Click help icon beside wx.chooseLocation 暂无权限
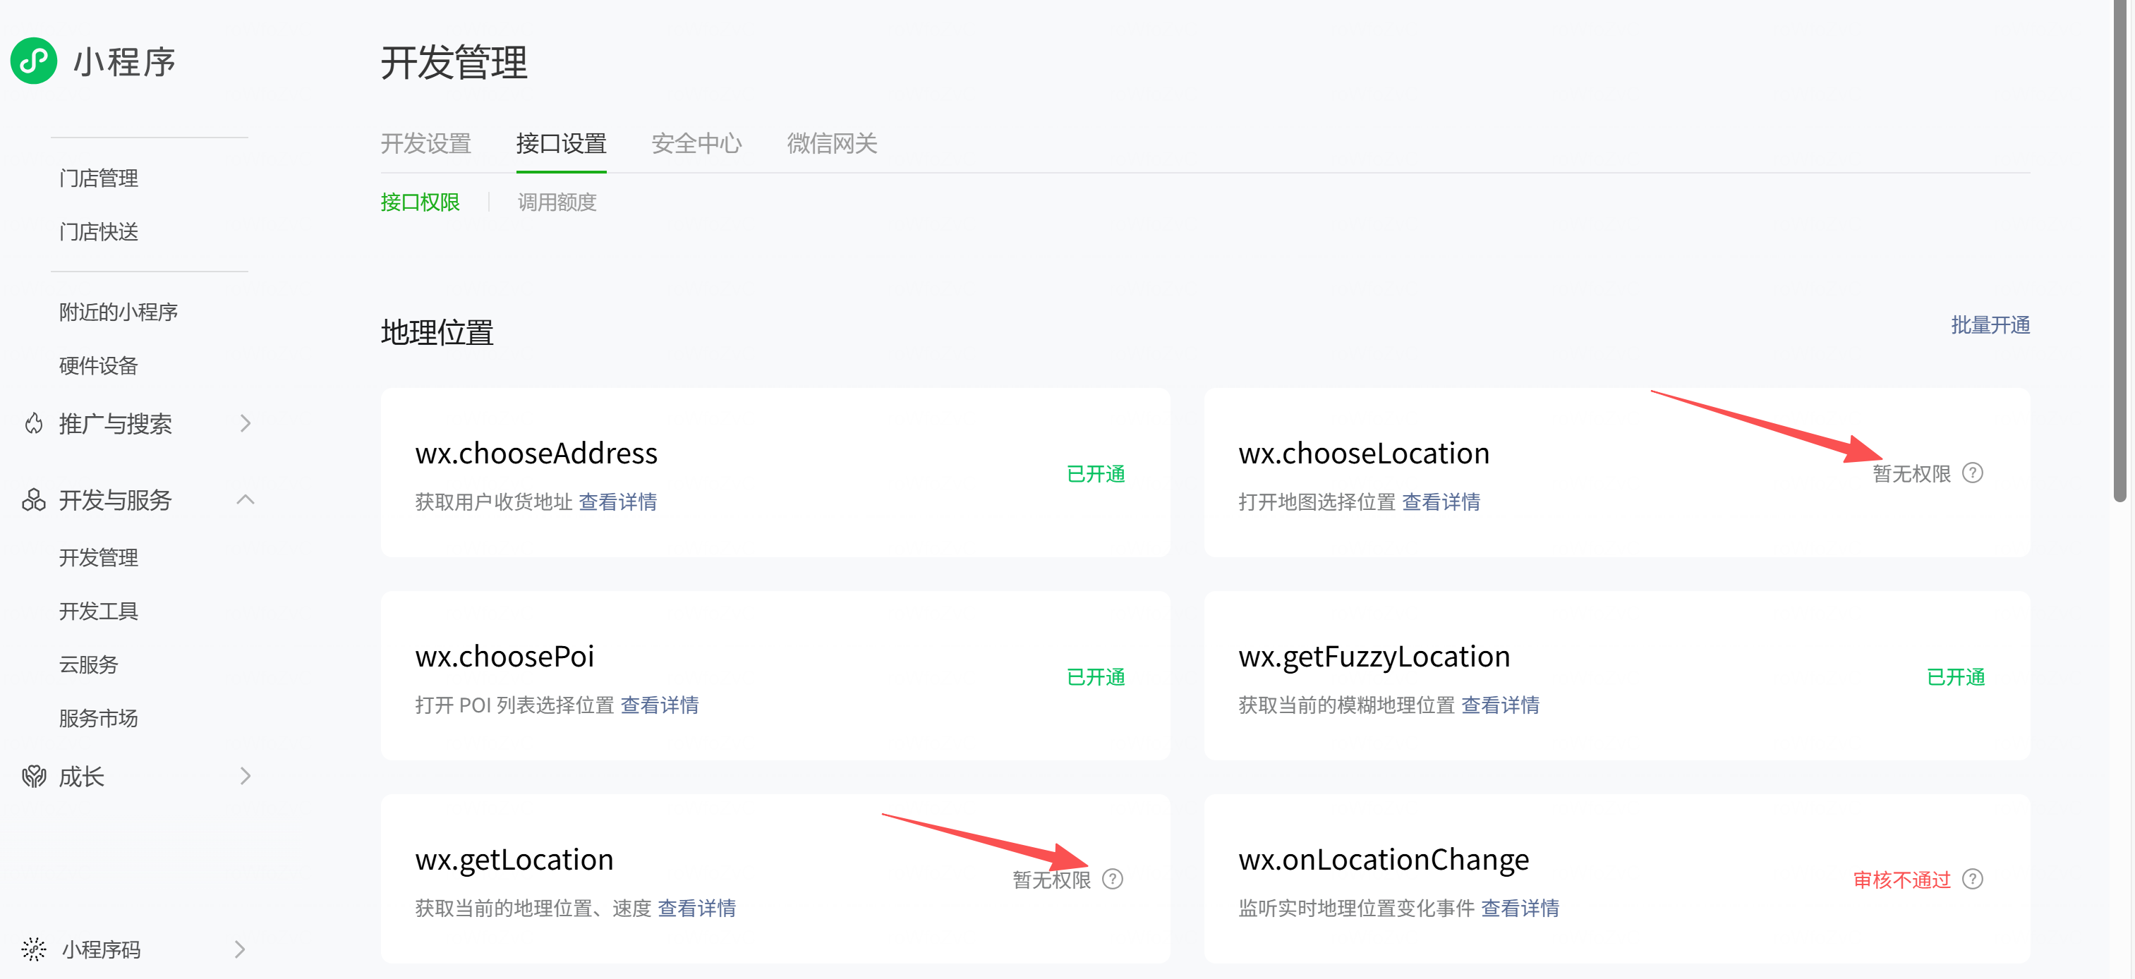This screenshot has height=979, width=2135. pyautogui.click(x=1973, y=473)
